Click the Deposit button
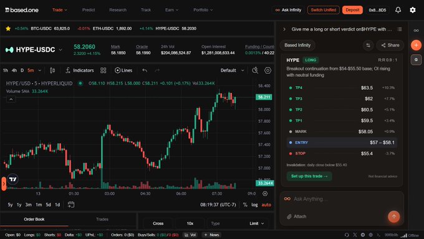The width and height of the screenshot is (424, 239). point(352,10)
